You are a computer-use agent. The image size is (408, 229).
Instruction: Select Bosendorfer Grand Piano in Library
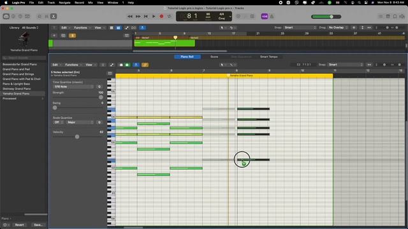coord(20,64)
